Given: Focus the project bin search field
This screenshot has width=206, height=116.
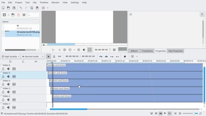Looking at the screenshot, I should click(x=33, y=15).
